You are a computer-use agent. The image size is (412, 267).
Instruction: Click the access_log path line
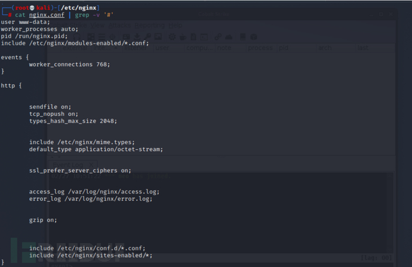coord(94,192)
